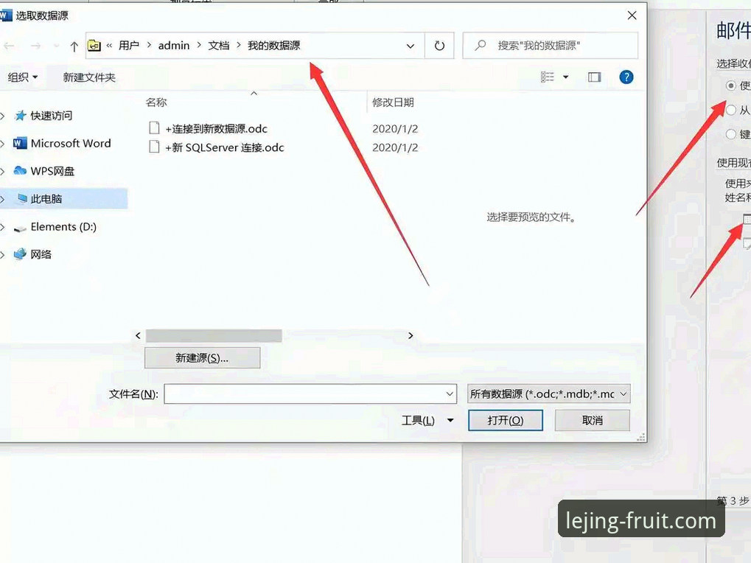Screen dimensions: 751x563
Task: Click the Elements (D:) drive icon
Action: 20,228
